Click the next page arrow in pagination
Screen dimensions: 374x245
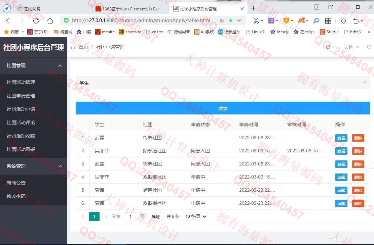coord(106,216)
